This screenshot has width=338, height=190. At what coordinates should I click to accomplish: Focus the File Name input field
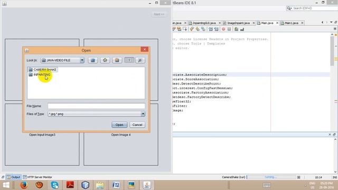click(96, 106)
